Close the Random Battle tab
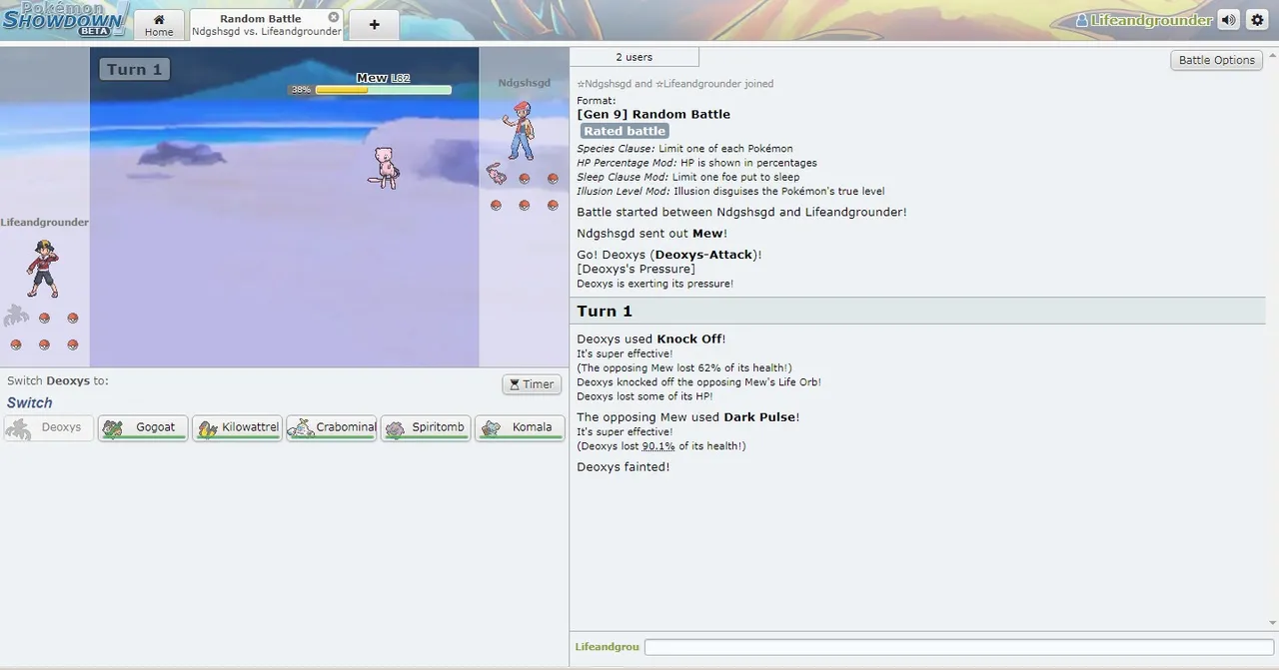Viewport: 1279px width, 670px height. 334,17
